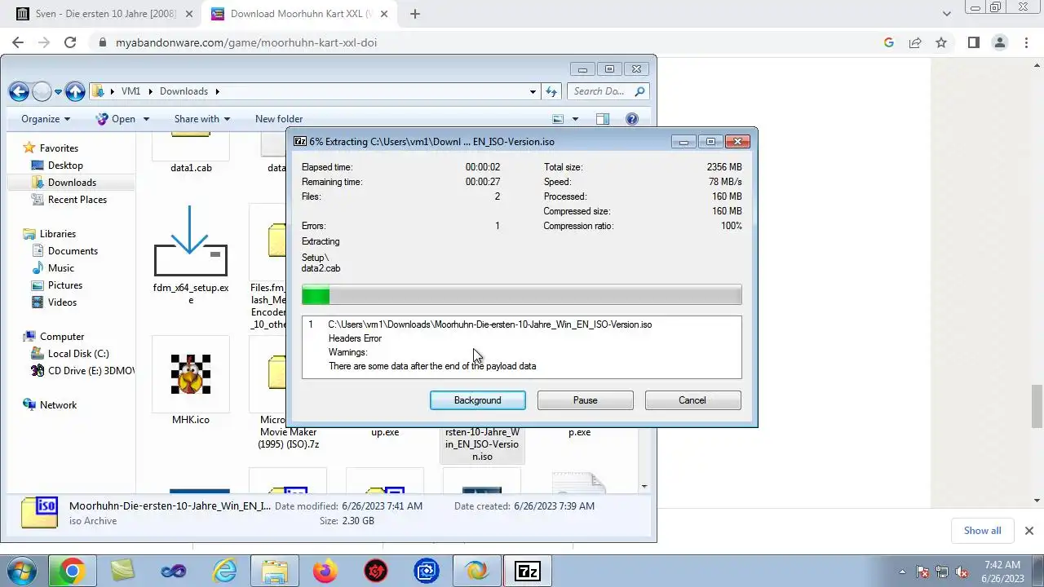1044x587 pixels.
Task: Open Documents library in navigation pane
Action: click(x=73, y=251)
